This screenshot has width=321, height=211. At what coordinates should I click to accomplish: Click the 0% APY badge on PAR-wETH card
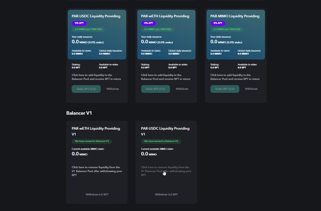148,23
